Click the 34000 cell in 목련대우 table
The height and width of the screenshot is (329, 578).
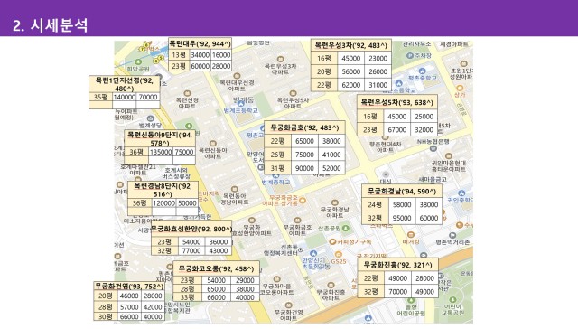click(x=200, y=55)
